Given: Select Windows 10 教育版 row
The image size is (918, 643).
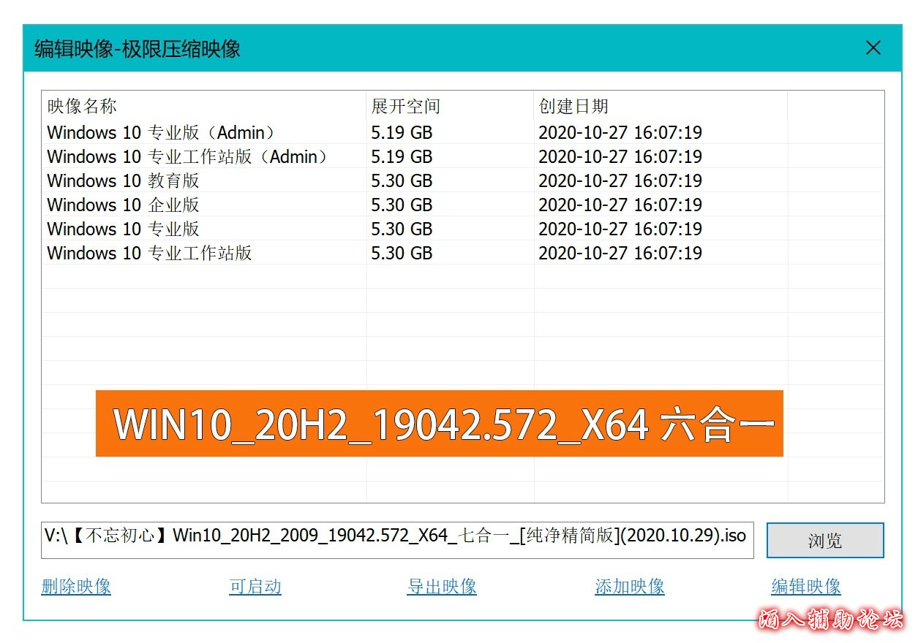Looking at the screenshot, I should 462,180.
